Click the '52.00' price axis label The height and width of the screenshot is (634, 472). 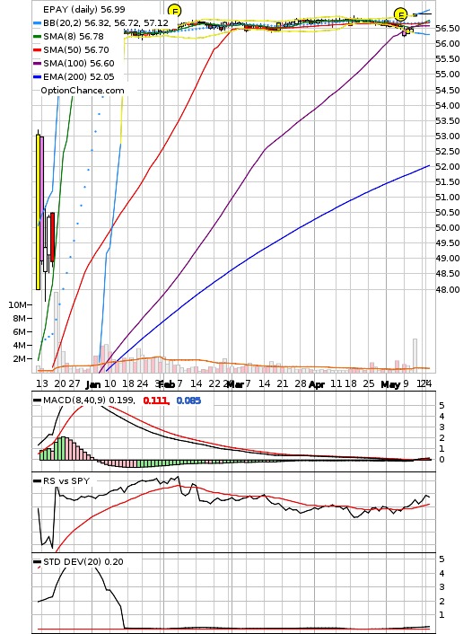point(448,167)
